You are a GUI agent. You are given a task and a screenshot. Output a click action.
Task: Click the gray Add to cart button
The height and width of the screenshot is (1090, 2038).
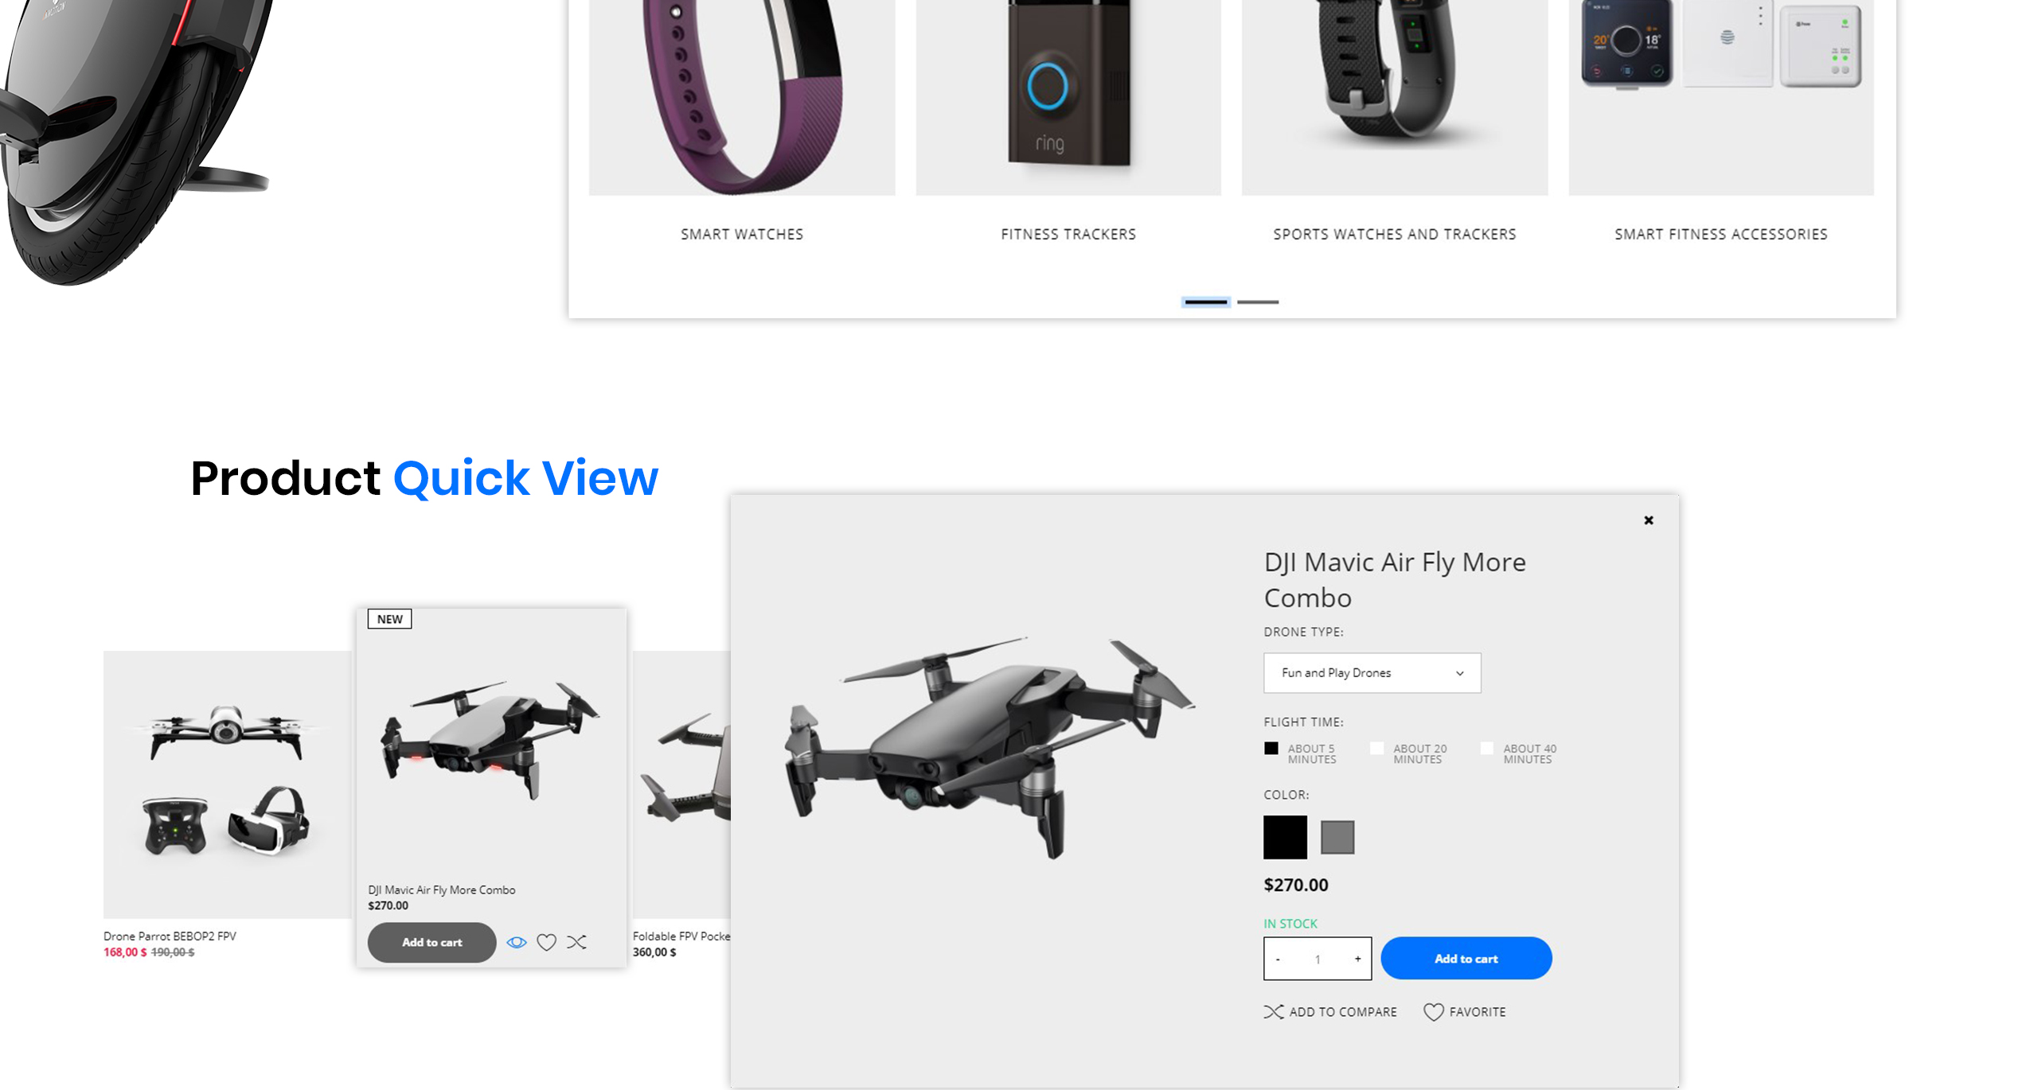click(431, 942)
